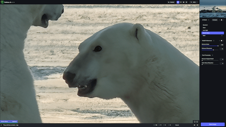
Task: Toggle the Model Preferences auto switch
Action: [222, 41]
